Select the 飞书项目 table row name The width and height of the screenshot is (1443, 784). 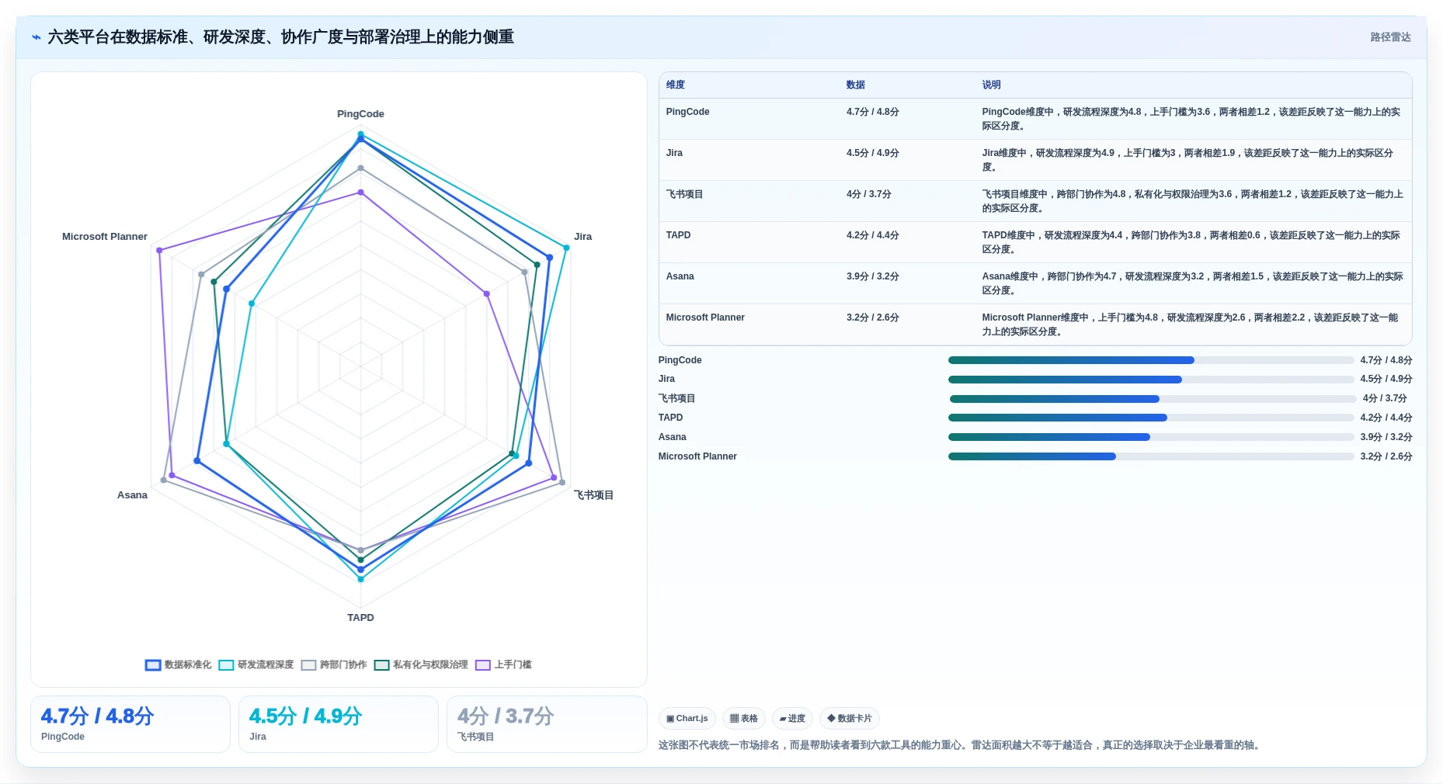[684, 194]
